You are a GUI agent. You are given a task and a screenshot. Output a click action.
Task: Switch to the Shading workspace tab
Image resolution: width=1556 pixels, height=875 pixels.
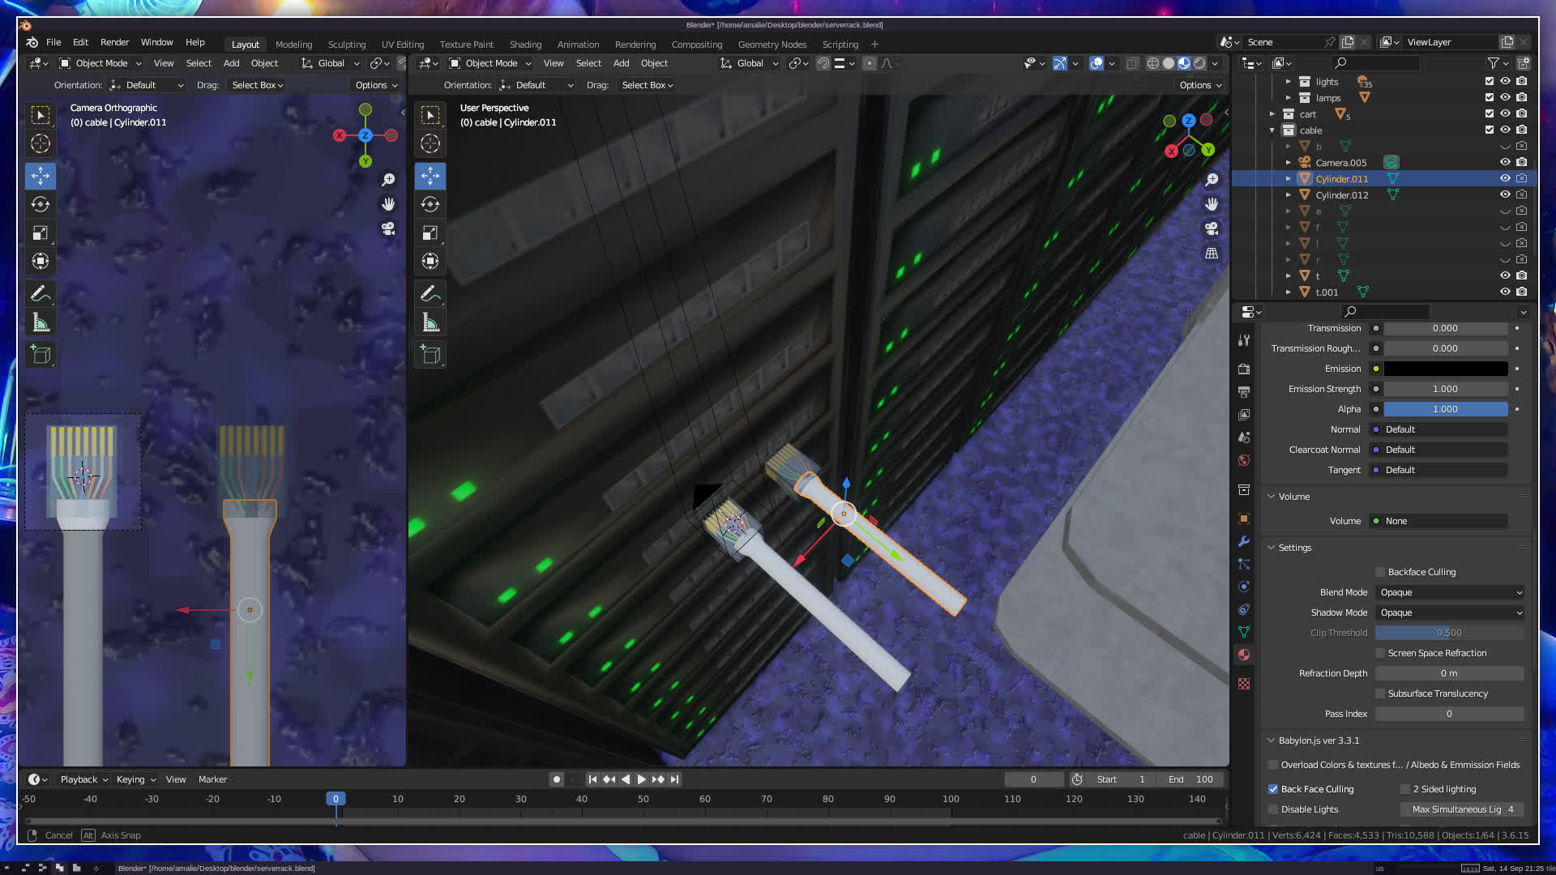[x=525, y=45]
